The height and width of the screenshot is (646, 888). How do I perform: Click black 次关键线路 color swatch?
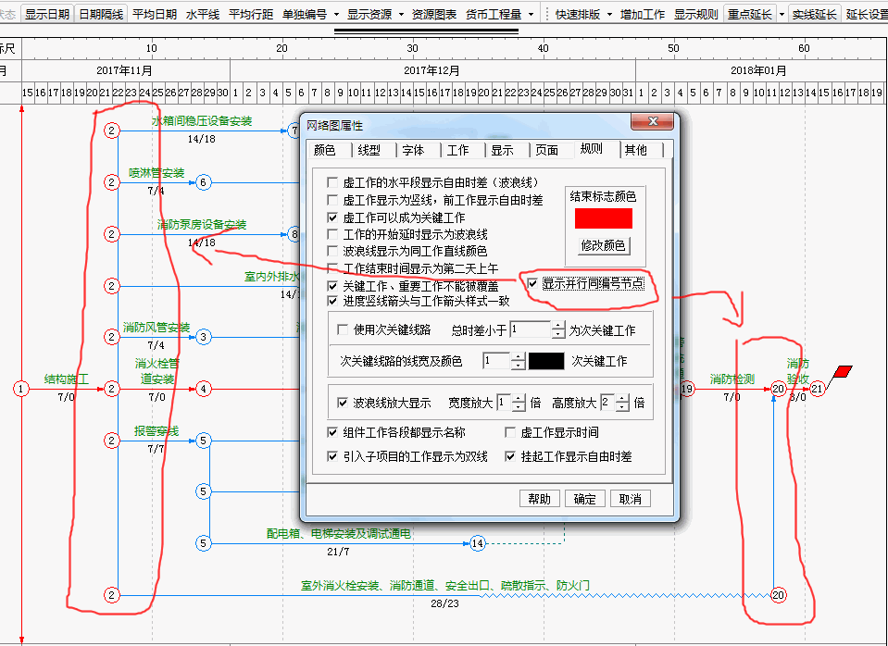click(x=546, y=361)
